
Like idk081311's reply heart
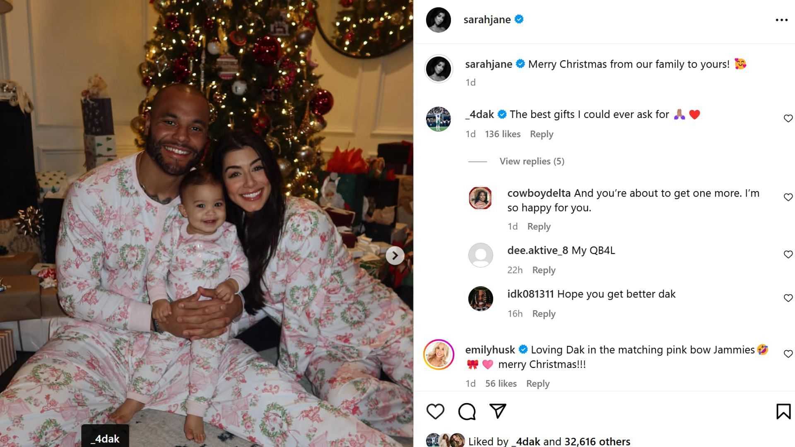788,298
